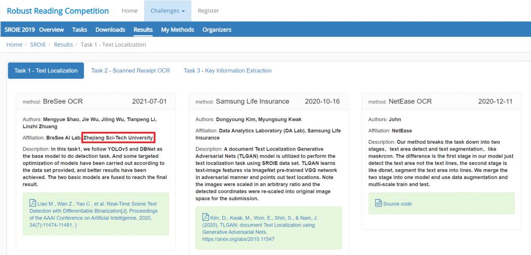Viewport: 531px width, 255px height.
Task: Click the Data Analytics Laboratory affiliation text
Action: [x=268, y=134]
